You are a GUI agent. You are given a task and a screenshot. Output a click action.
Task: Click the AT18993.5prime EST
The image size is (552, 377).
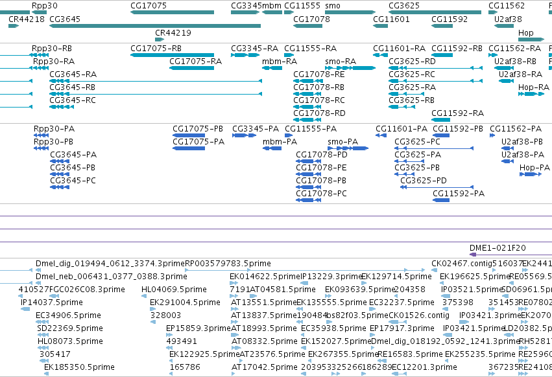pos(235,335)
